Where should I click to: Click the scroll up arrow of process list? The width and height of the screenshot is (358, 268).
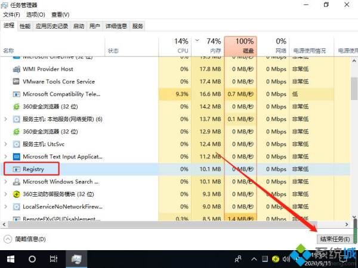[354, 61]
